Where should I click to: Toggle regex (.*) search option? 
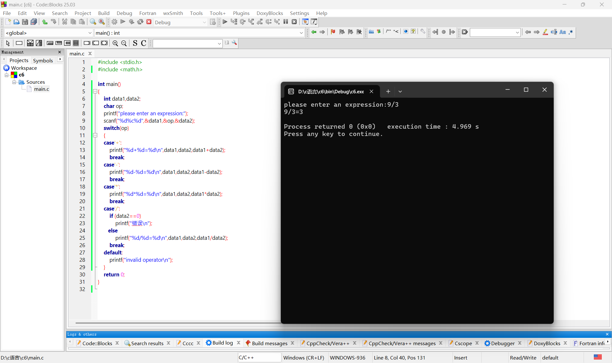point(571,32)
